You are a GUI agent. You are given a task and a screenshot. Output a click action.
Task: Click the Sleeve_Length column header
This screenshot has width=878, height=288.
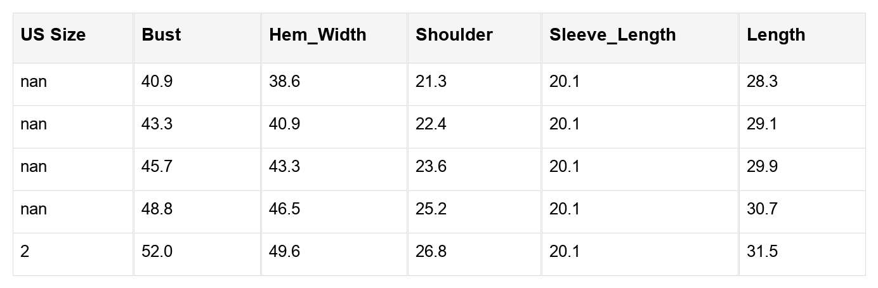[x=612, y=35]
